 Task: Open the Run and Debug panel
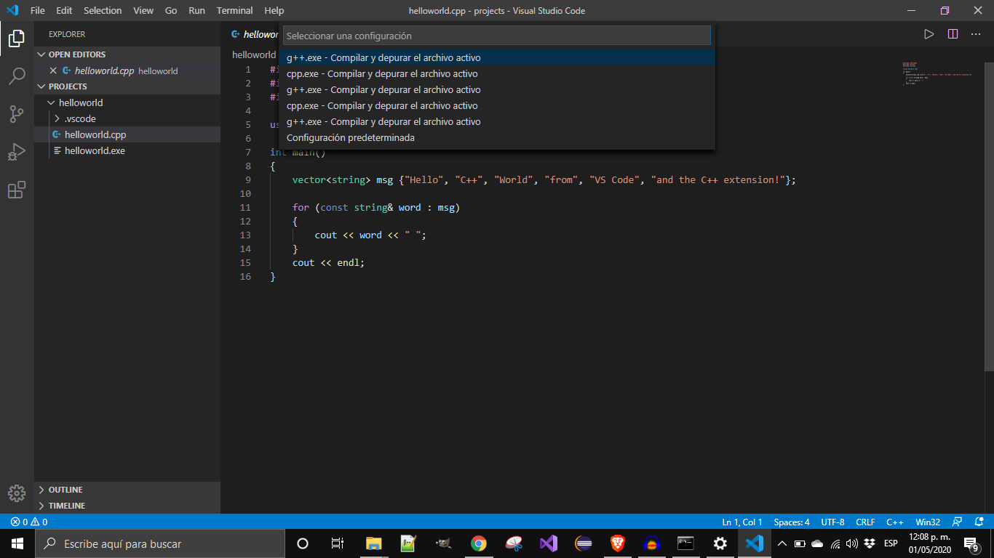click(x=17, y=152)
